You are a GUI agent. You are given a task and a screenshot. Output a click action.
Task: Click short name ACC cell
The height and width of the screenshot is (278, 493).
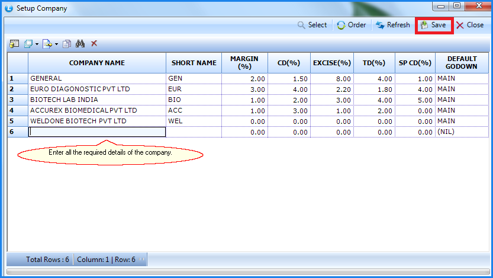(194, 110)
